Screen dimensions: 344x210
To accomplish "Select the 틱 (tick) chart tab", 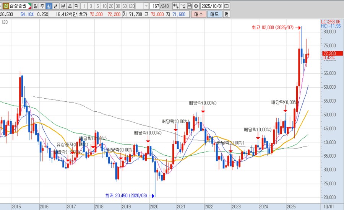I will (76, 6).
